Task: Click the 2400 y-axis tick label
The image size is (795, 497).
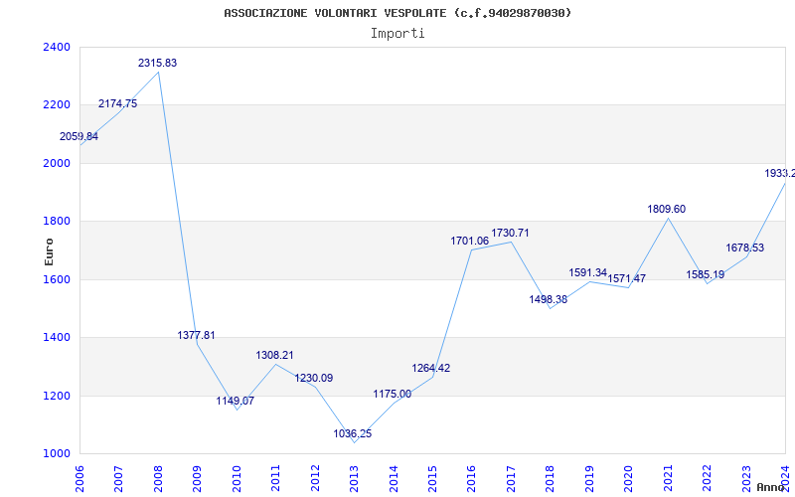Action: tap(56, 47)
